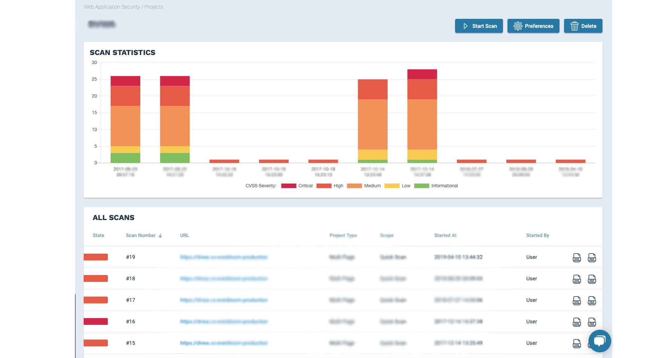Sort scans by Started At column
The image size is (650, 358).
[445, 236]
